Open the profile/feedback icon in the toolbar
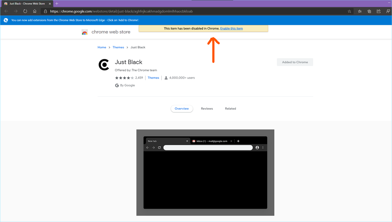The width and height of the screenshot is (392, 222). (x=388, y=11)
